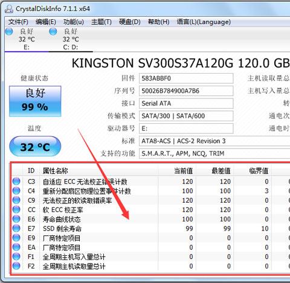Click the 当前值 column header

point(177,171)
